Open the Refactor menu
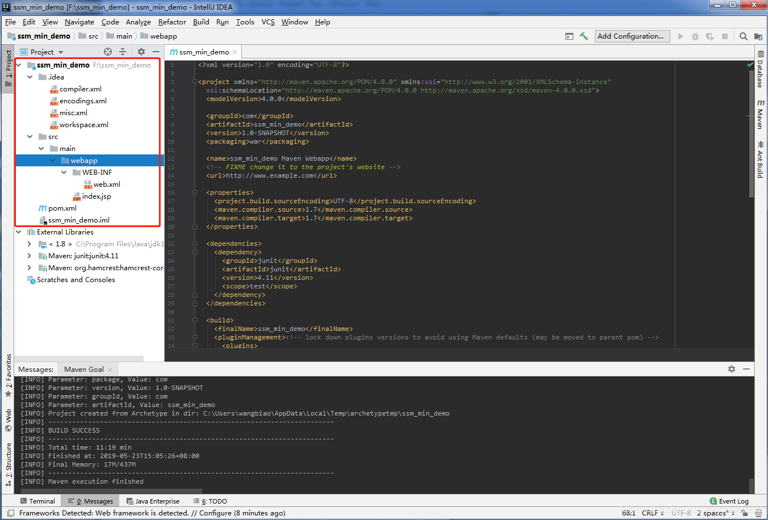Viewport: 768px width, 520px height. (172, 22)
